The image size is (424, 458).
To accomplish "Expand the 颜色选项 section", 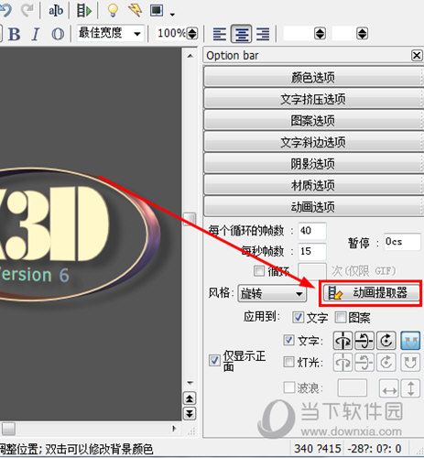I will pos(313,77).
